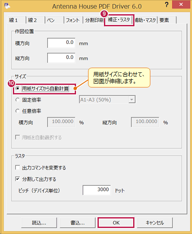Select 用紙サイズから自動計算 radio button
This screenshot has width=192, height=234.
click(18, 88)
